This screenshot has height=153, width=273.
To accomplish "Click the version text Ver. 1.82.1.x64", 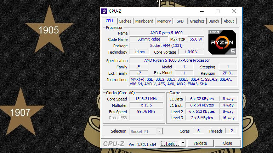I will [142, 145].
